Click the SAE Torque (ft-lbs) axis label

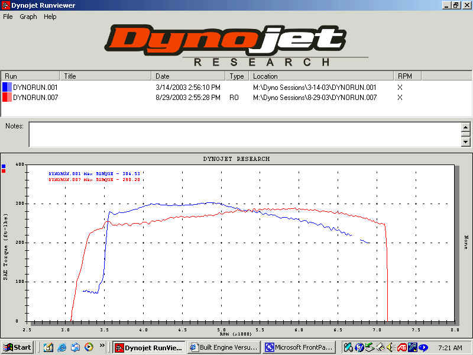click(6, 247)
